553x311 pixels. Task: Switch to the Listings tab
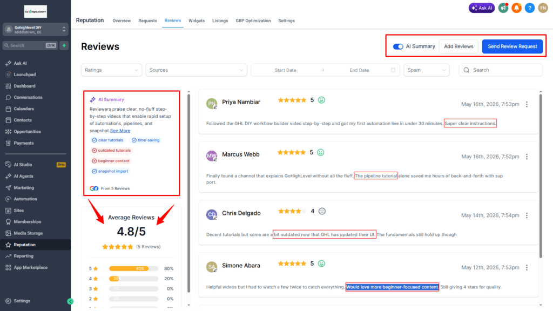pos(220,21)
